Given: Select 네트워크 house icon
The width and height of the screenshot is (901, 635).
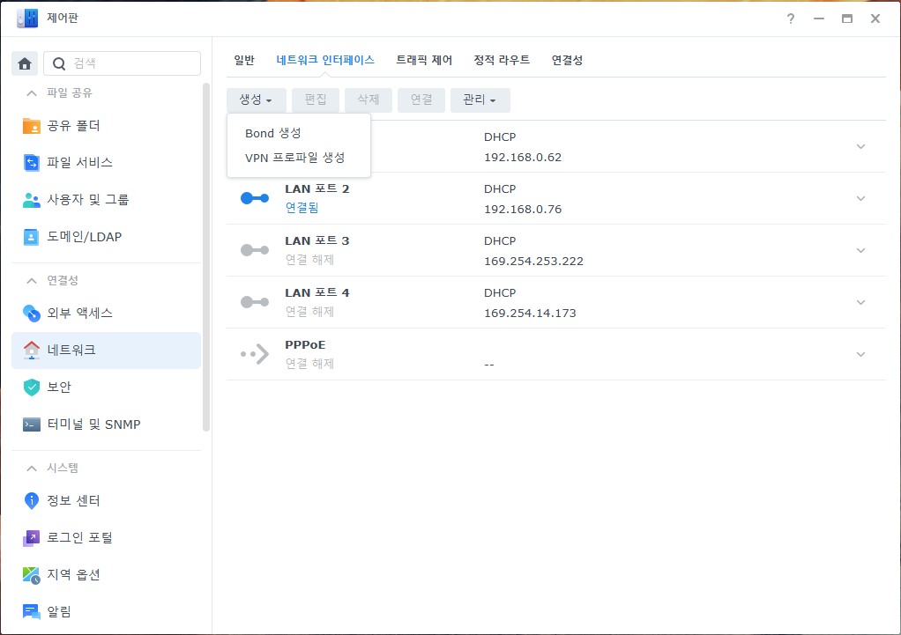Looking at the screenshot, I should [x=31, y=351].
